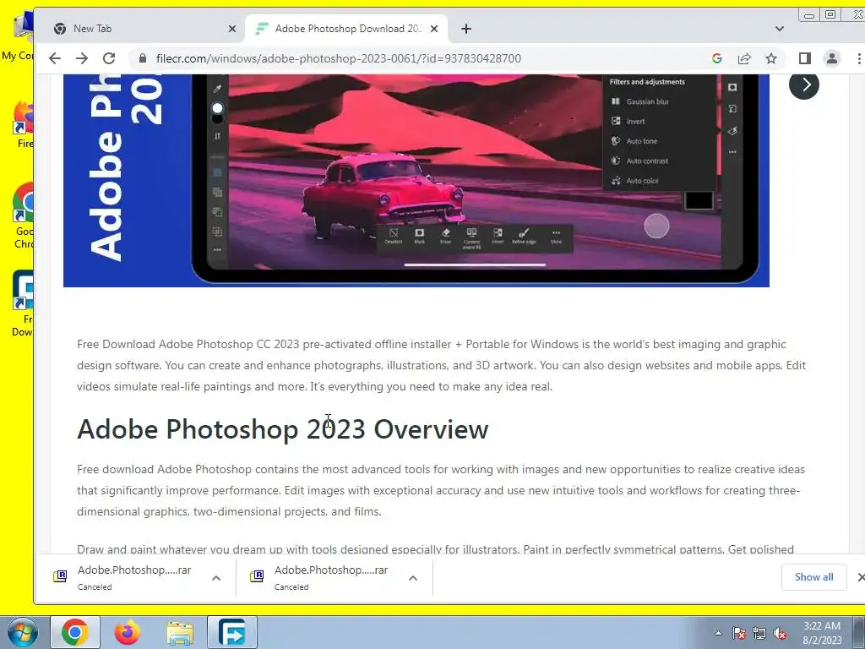Close the New Tab tab

[x=232, y=29]
